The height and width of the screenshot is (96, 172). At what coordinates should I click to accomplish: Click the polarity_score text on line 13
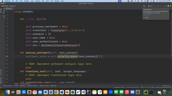67,57
